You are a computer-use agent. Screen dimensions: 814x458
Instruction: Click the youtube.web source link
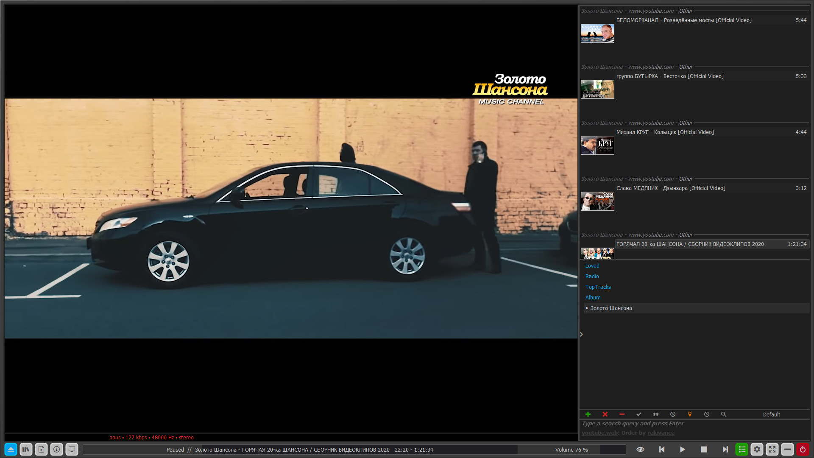(x=599, y=433)
